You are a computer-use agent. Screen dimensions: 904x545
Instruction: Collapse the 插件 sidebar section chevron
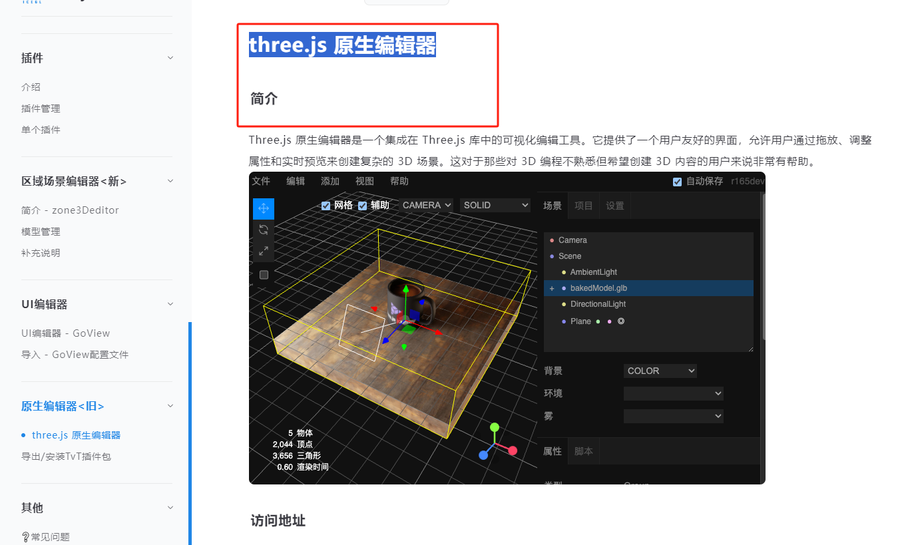[170, 58]
